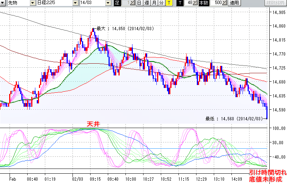The height and width of the screenshot is (184, 287).
Task: Select the 分 minute chart button
Action: [x=161, y=3]
